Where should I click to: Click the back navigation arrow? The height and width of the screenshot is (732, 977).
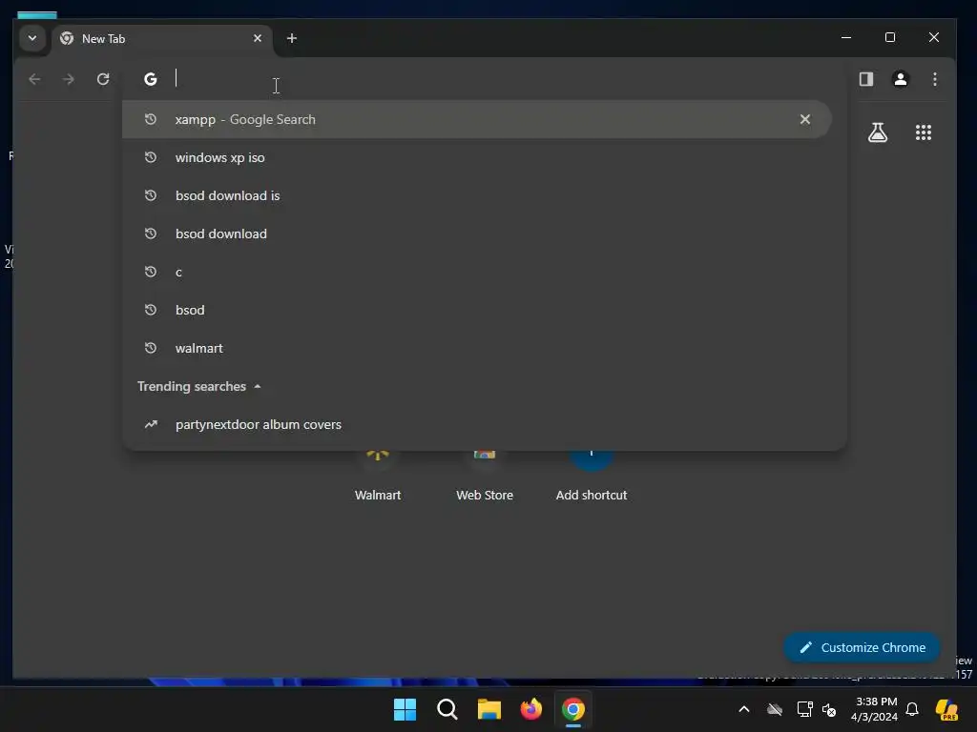35,79
